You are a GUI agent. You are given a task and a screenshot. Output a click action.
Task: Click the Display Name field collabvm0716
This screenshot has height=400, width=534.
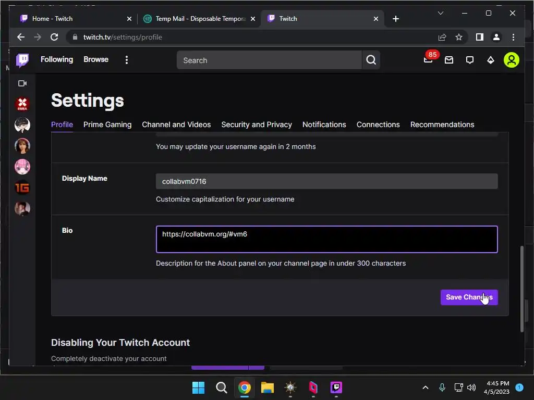326,181
